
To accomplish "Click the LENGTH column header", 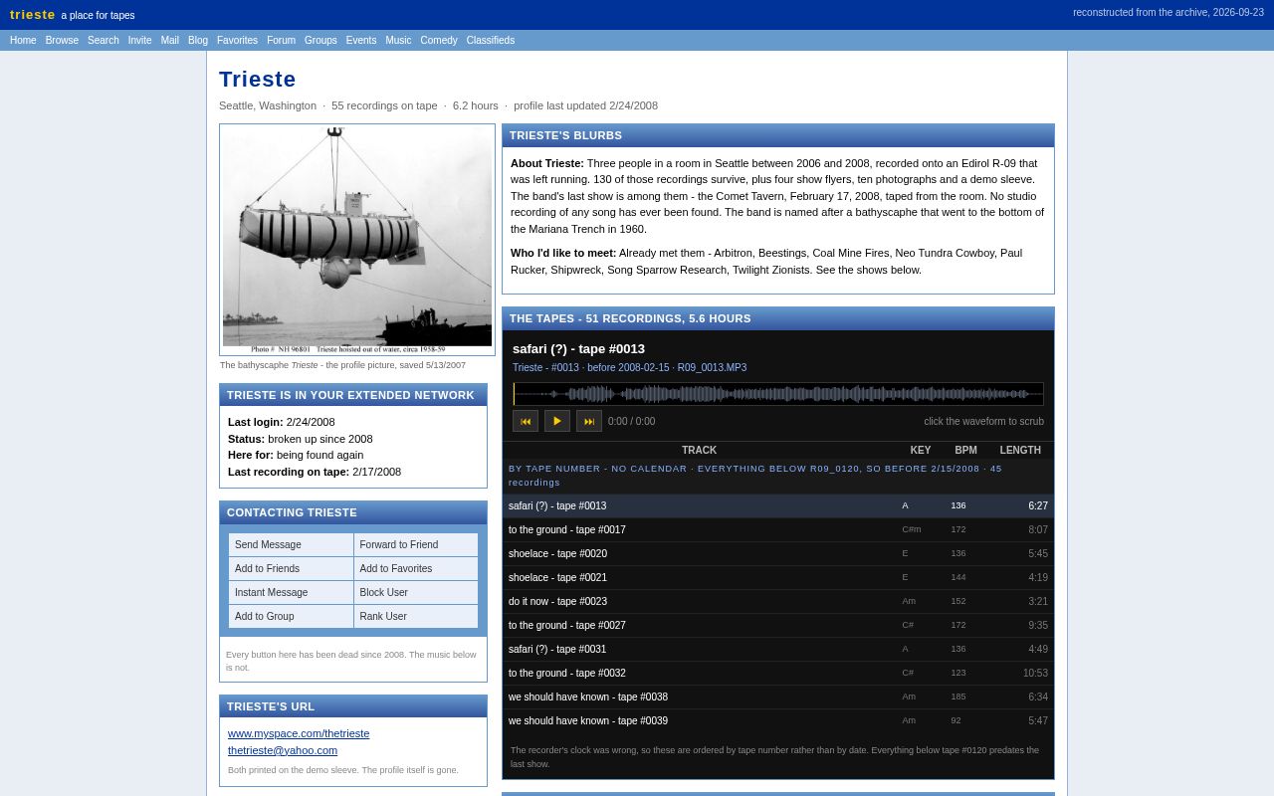I will [x=1020, y=451].
